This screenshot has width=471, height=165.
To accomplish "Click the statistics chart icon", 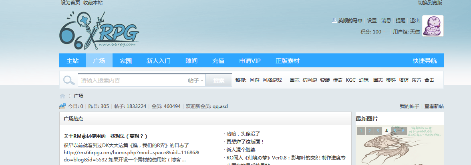I will pyautogui.click(x=62, y=106).
